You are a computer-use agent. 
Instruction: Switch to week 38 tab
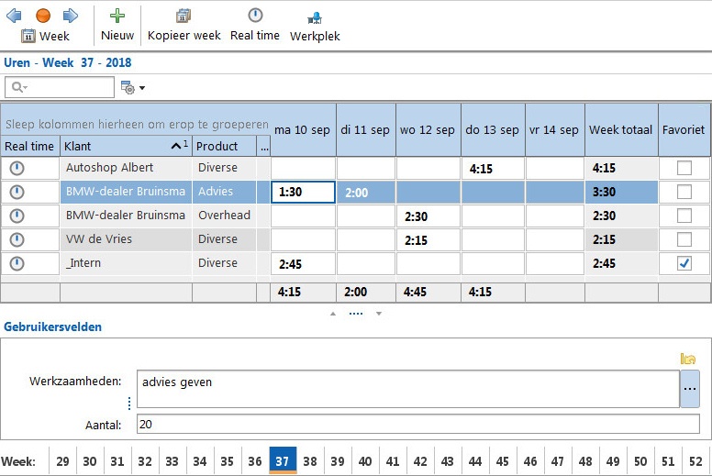point(310,461)
